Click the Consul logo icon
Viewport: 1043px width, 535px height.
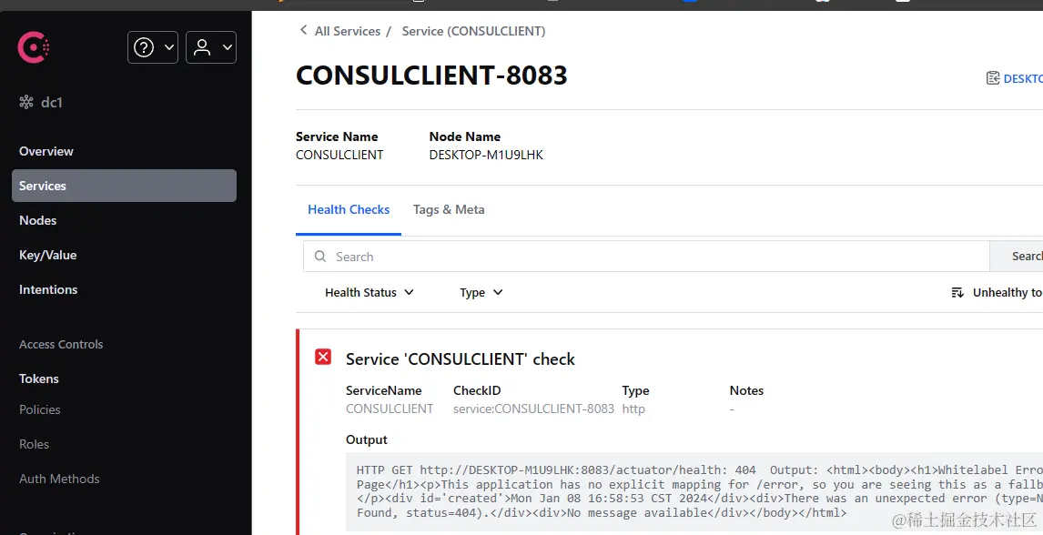(34, 47)
